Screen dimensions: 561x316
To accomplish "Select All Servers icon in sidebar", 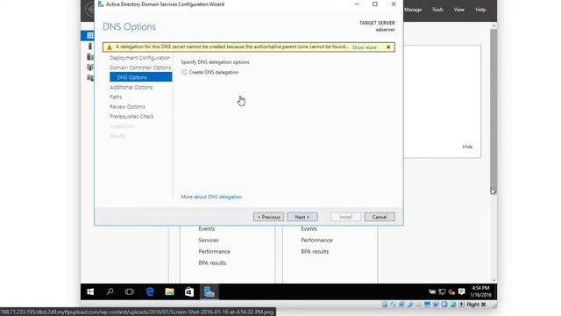I will [89, 56].
